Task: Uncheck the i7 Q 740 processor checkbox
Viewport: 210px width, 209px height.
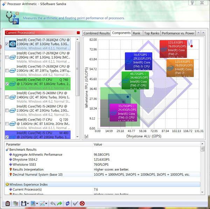Action: pos(7,84)
